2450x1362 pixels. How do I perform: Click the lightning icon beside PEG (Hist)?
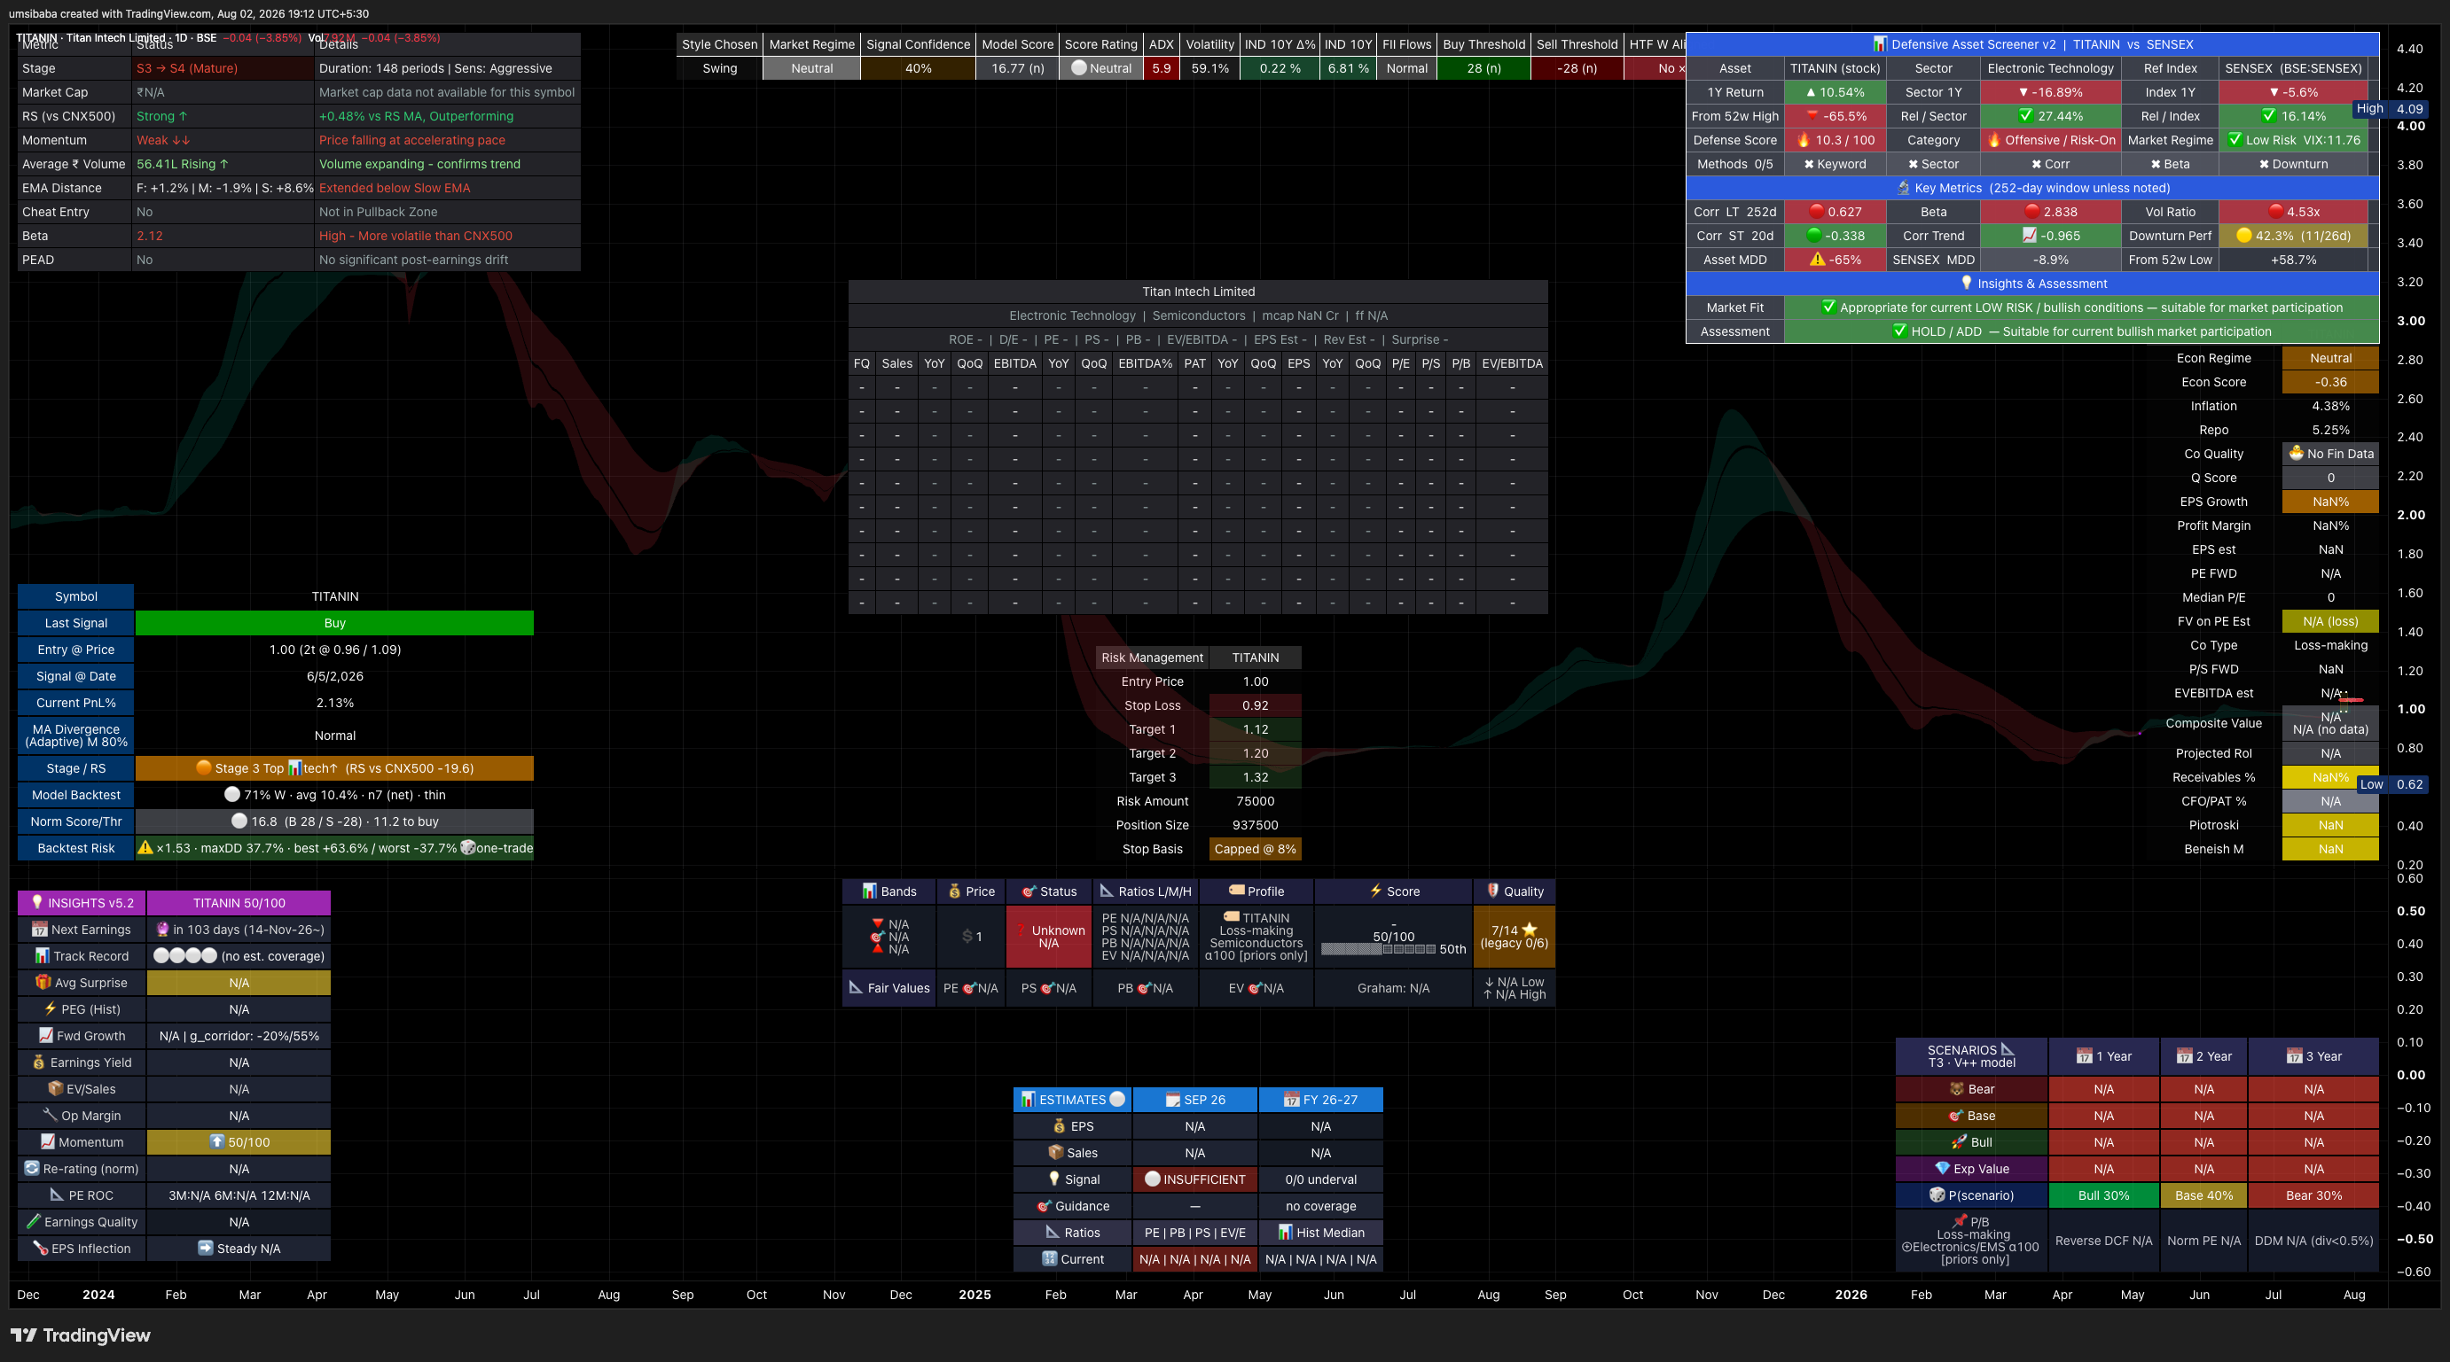coord(51,1009)
